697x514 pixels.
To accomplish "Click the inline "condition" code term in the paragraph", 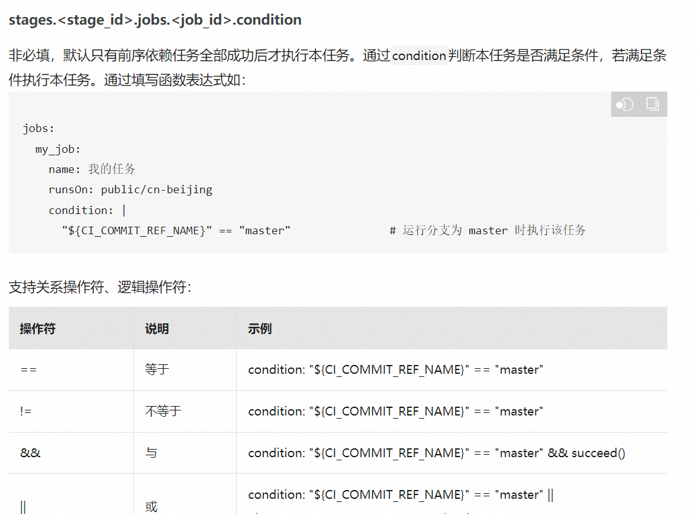I will pyautogui.click(x=419, y=56).
